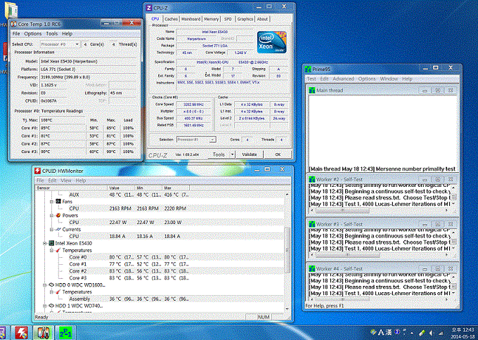
Task: Click the CPUID HWMonitor title bar icon
Action: click(x=37, y=171)
